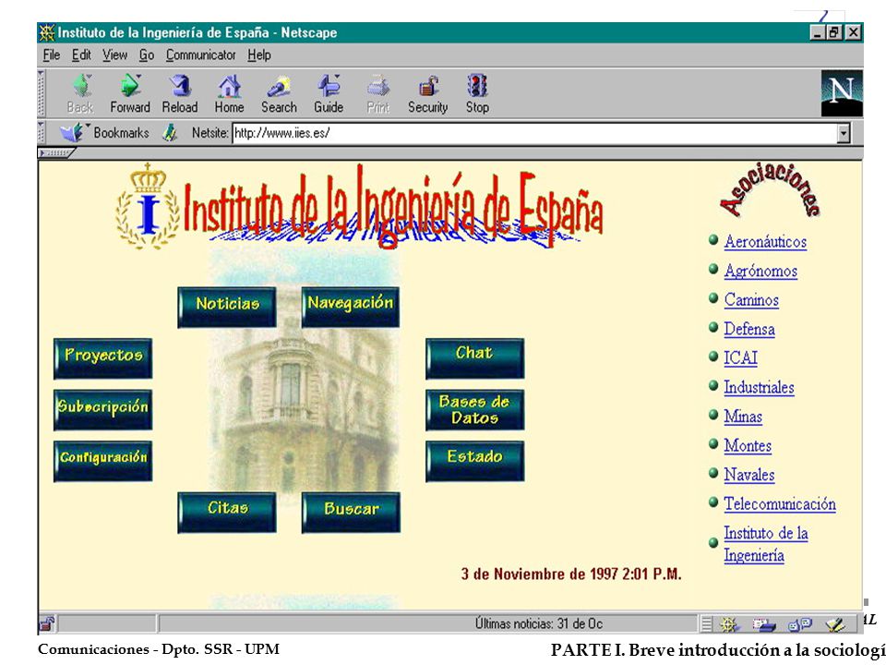
Task: Open the Telecomunicación link
Action: pyautogui.click(x=780, y=504)
